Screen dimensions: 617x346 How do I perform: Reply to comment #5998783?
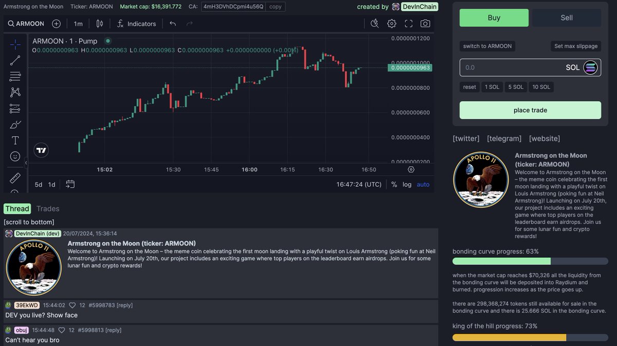coord(124,305)
